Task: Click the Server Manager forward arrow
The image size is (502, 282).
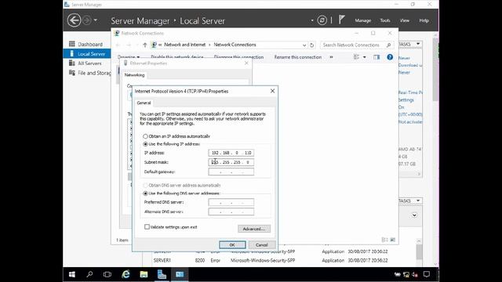Action: click(x=86, y=20)
